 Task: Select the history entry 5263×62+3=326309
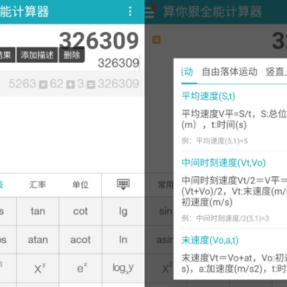click(x=73, y=84)
